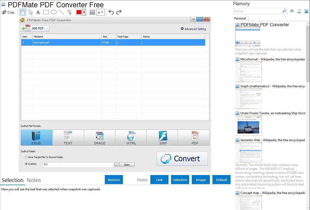Click the Restore button
Screen dimensions: 310x210
114,180
